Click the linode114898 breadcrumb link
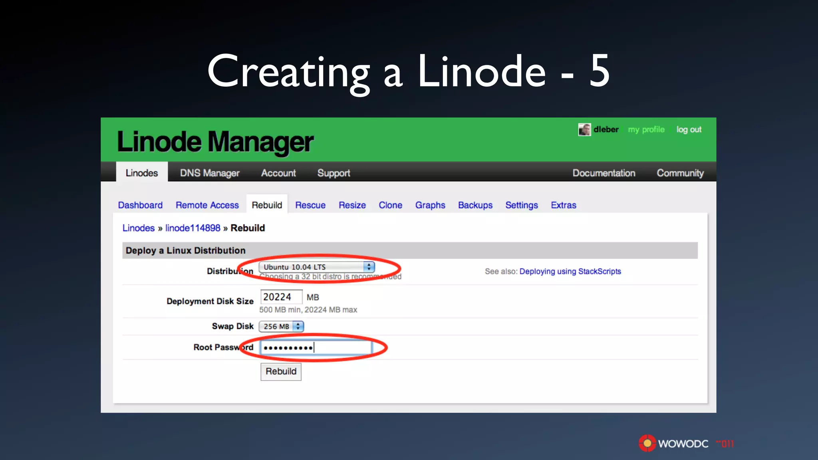Viewport: 818px width, 460px height. [193, 228]
